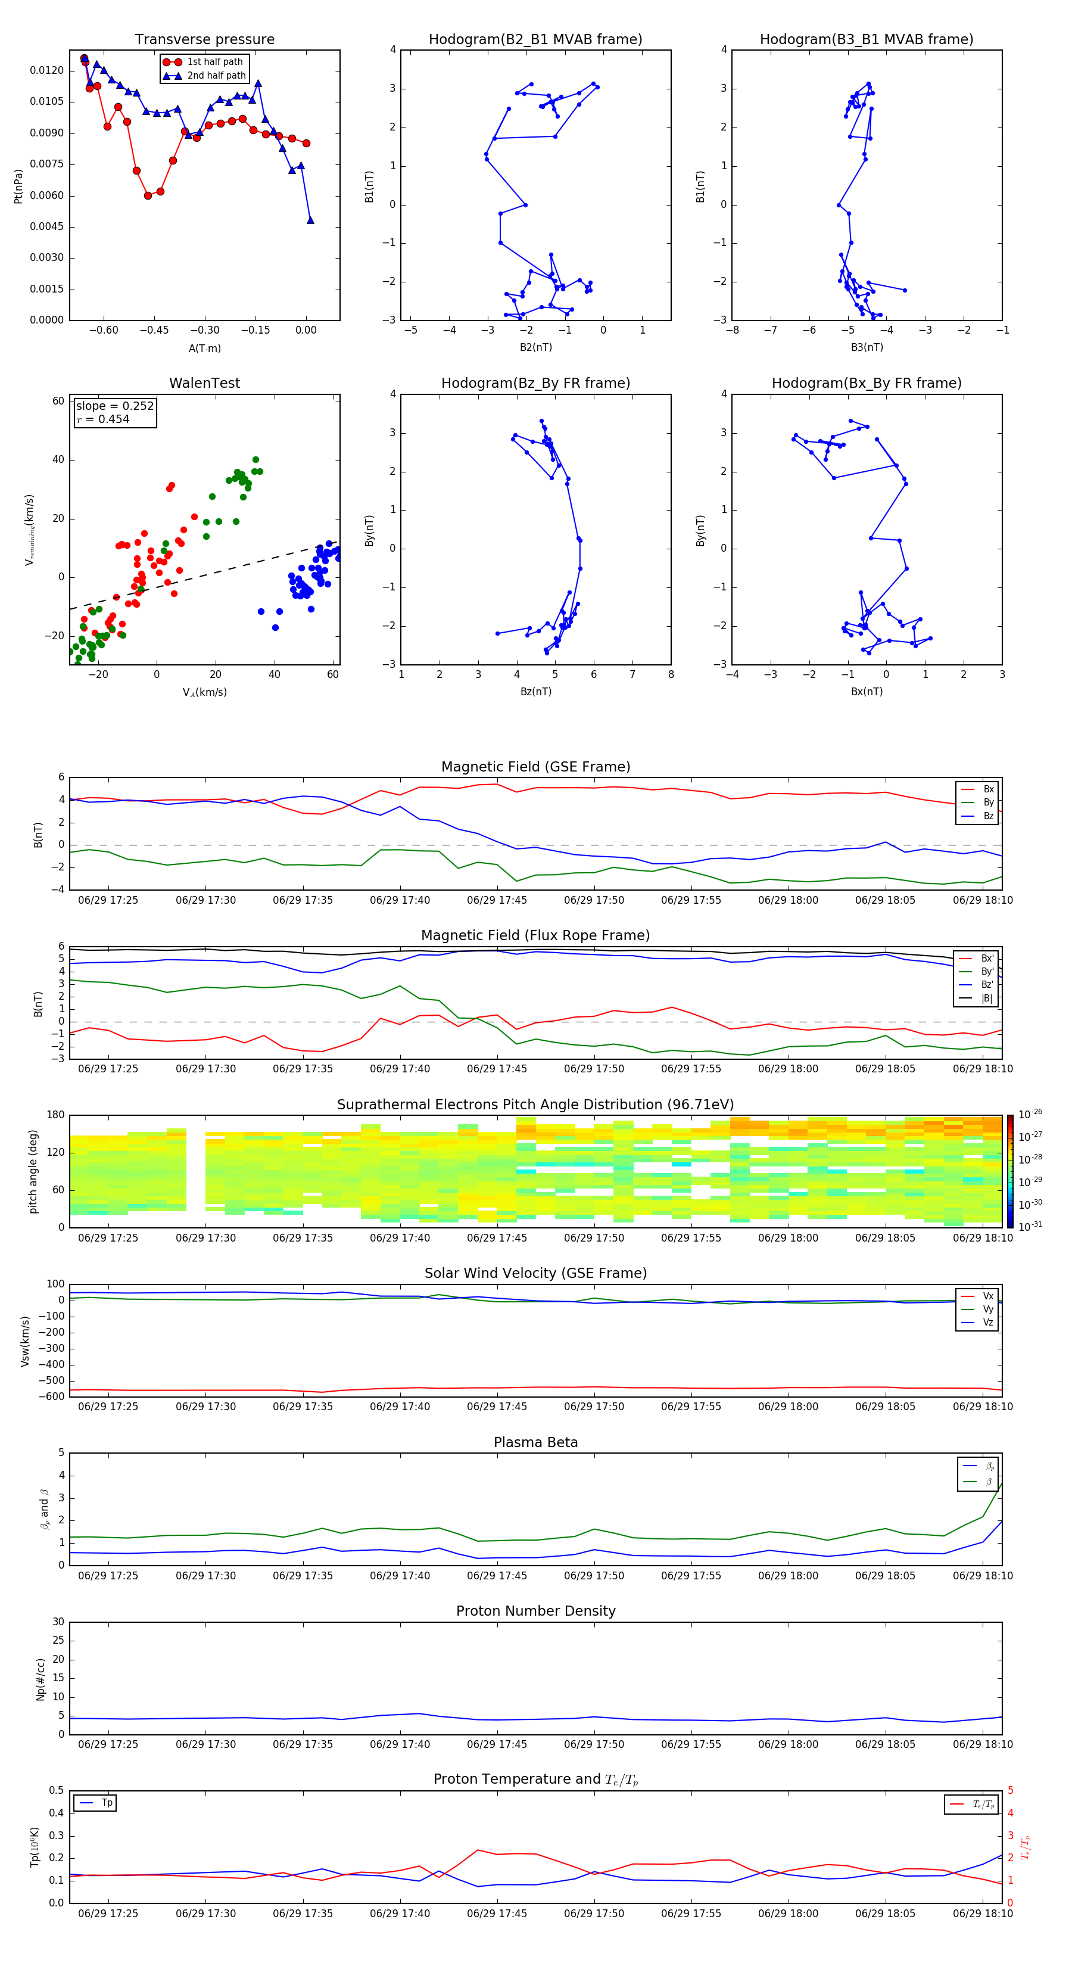Viewport: 1072px width, 1966px height.
Task: Click the 'Solar Wind Velocity (GSE Frame)' title
Action: [535, 1273]
